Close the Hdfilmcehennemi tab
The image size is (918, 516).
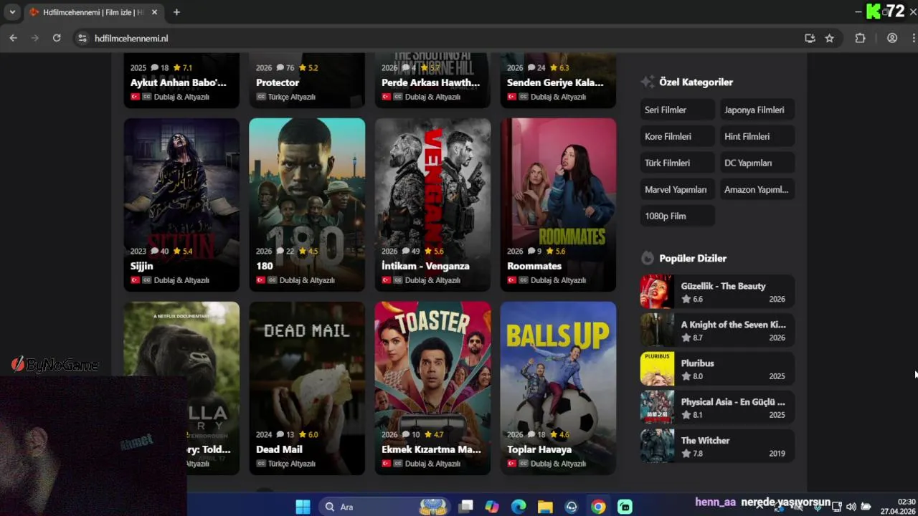[155, 12]
